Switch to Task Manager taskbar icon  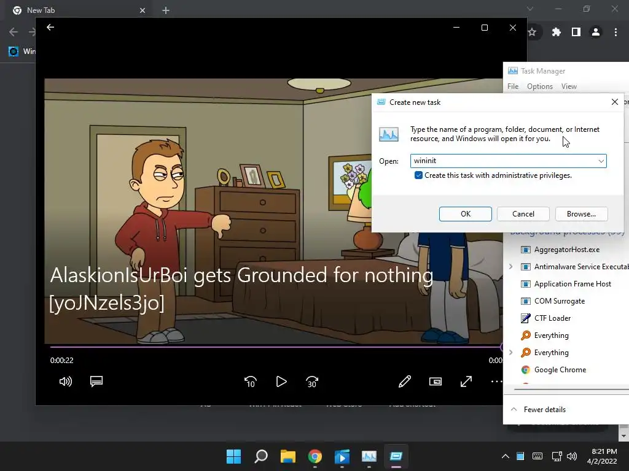pos(369,456)
